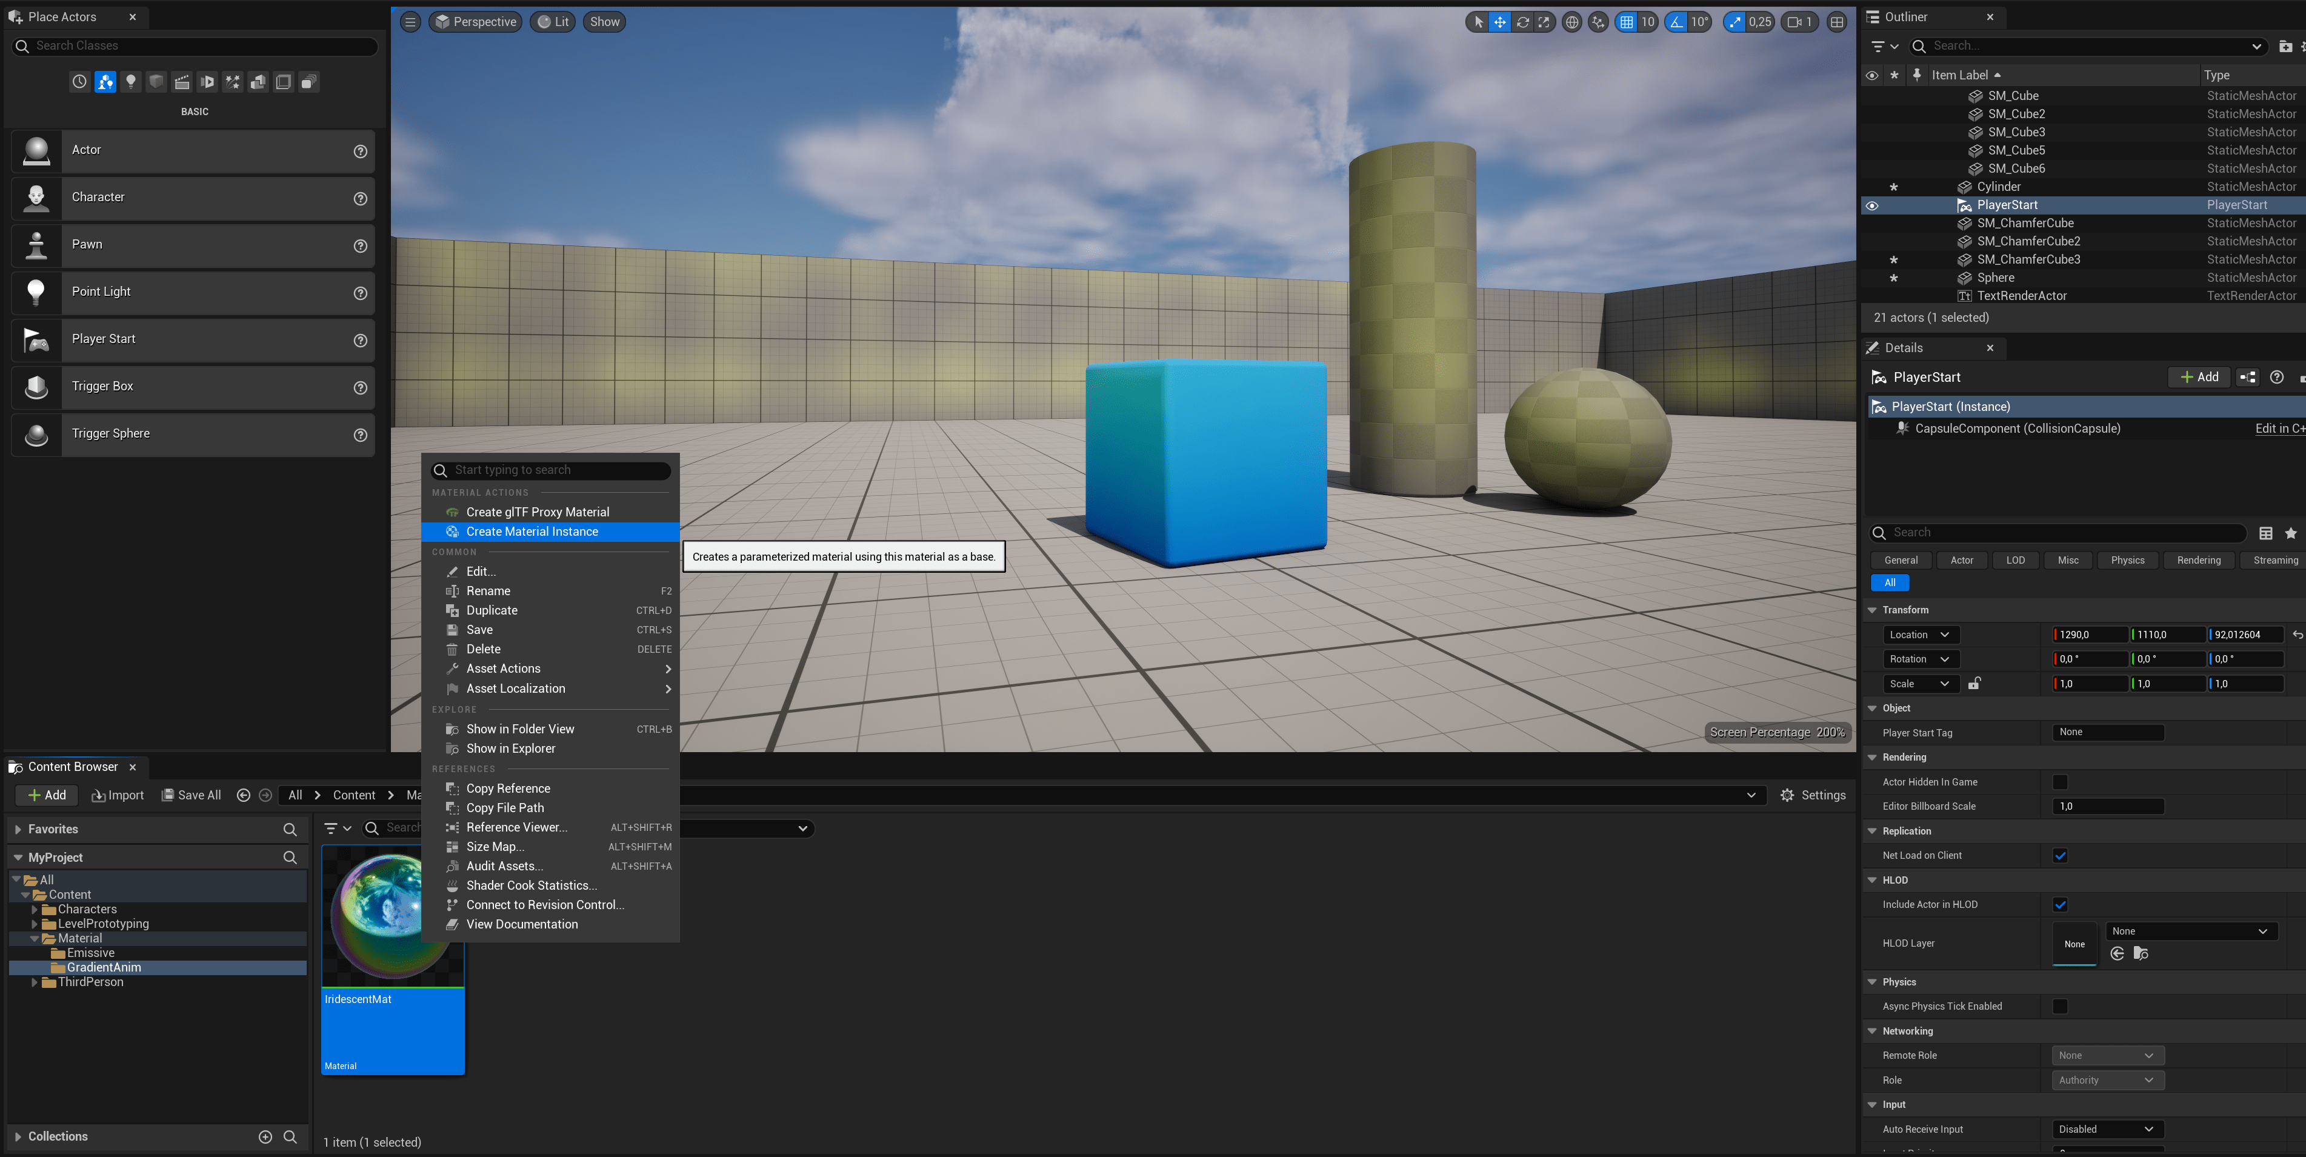This screenshot has width=2306, height=1157.
Task: Uncheck Net Load on Client
Action: (x=2060, y=855)
